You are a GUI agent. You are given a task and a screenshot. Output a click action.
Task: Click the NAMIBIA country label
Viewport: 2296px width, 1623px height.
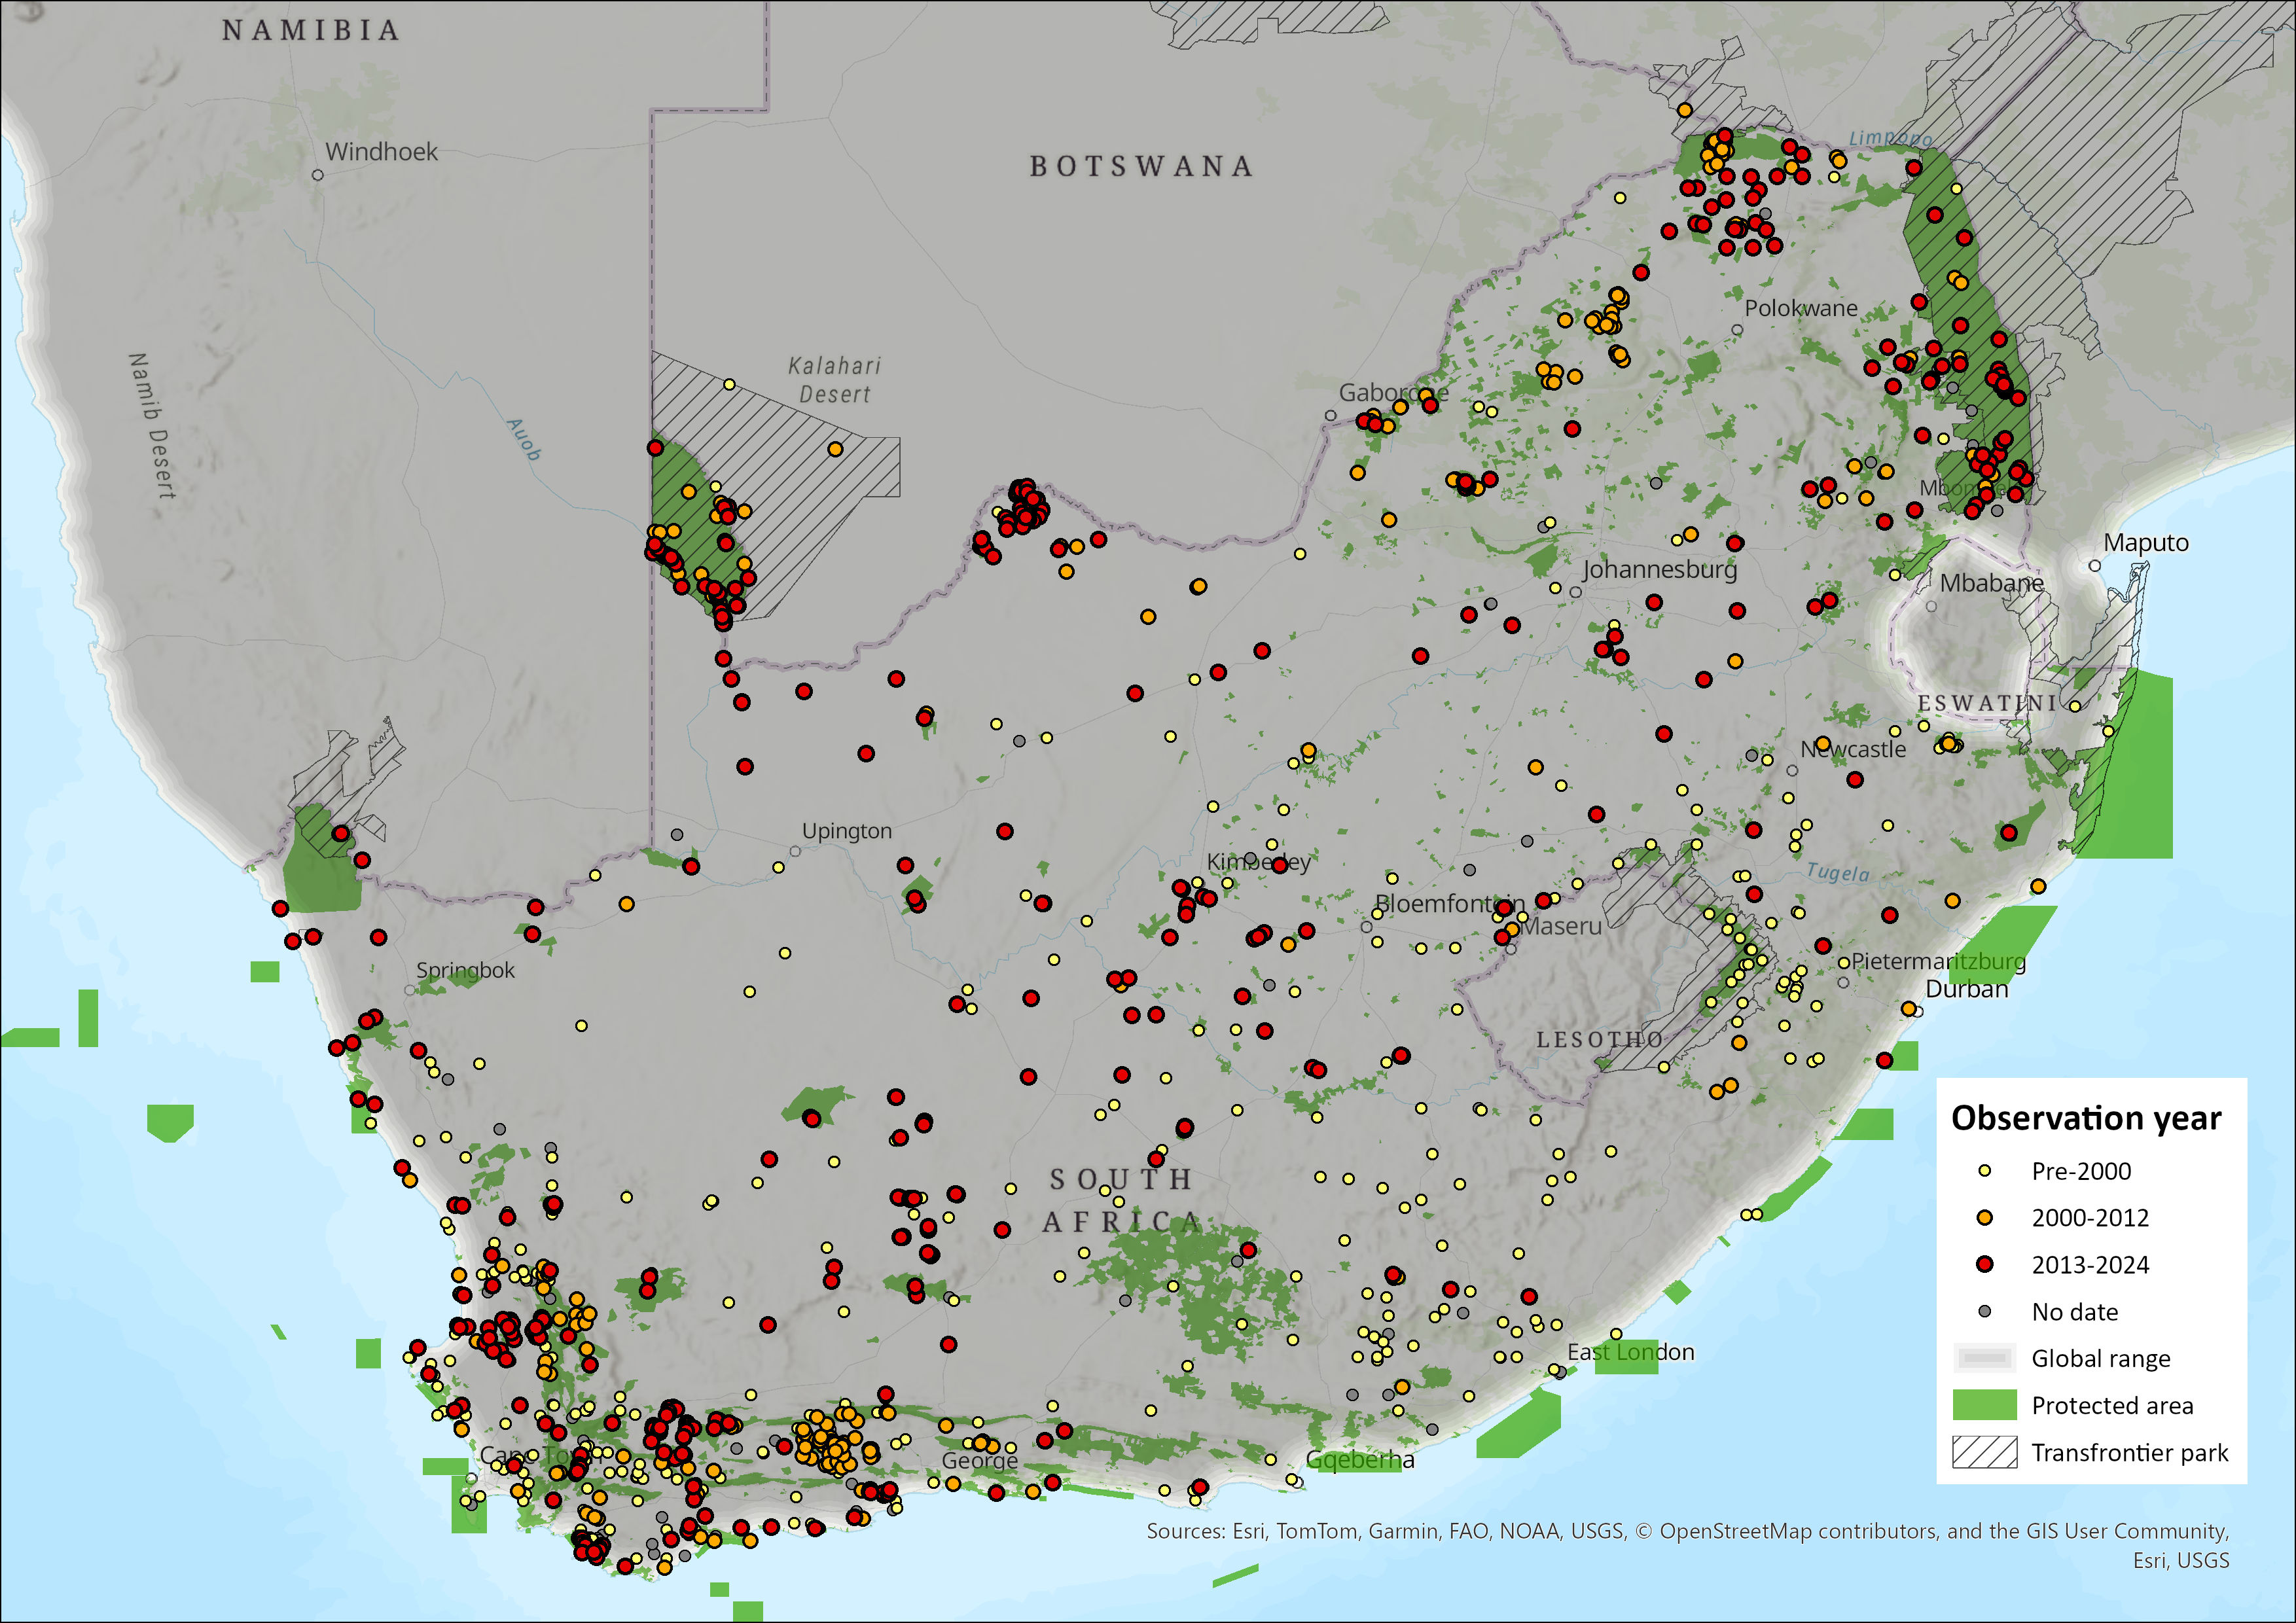[x=311, y=31]
